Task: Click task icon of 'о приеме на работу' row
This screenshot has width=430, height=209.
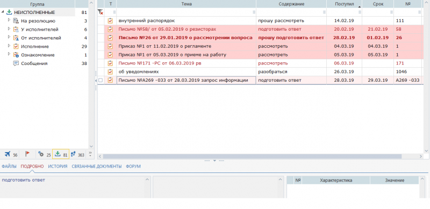Action: point(110,55)
